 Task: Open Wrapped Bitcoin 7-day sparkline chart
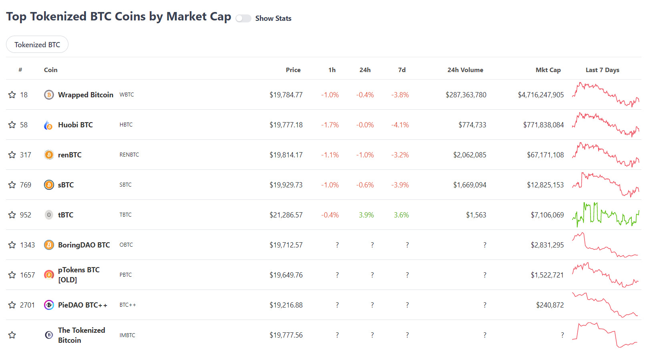(606, 95)
